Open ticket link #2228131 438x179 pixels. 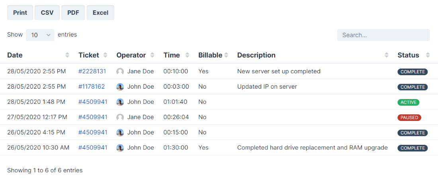tap(92, 72)
